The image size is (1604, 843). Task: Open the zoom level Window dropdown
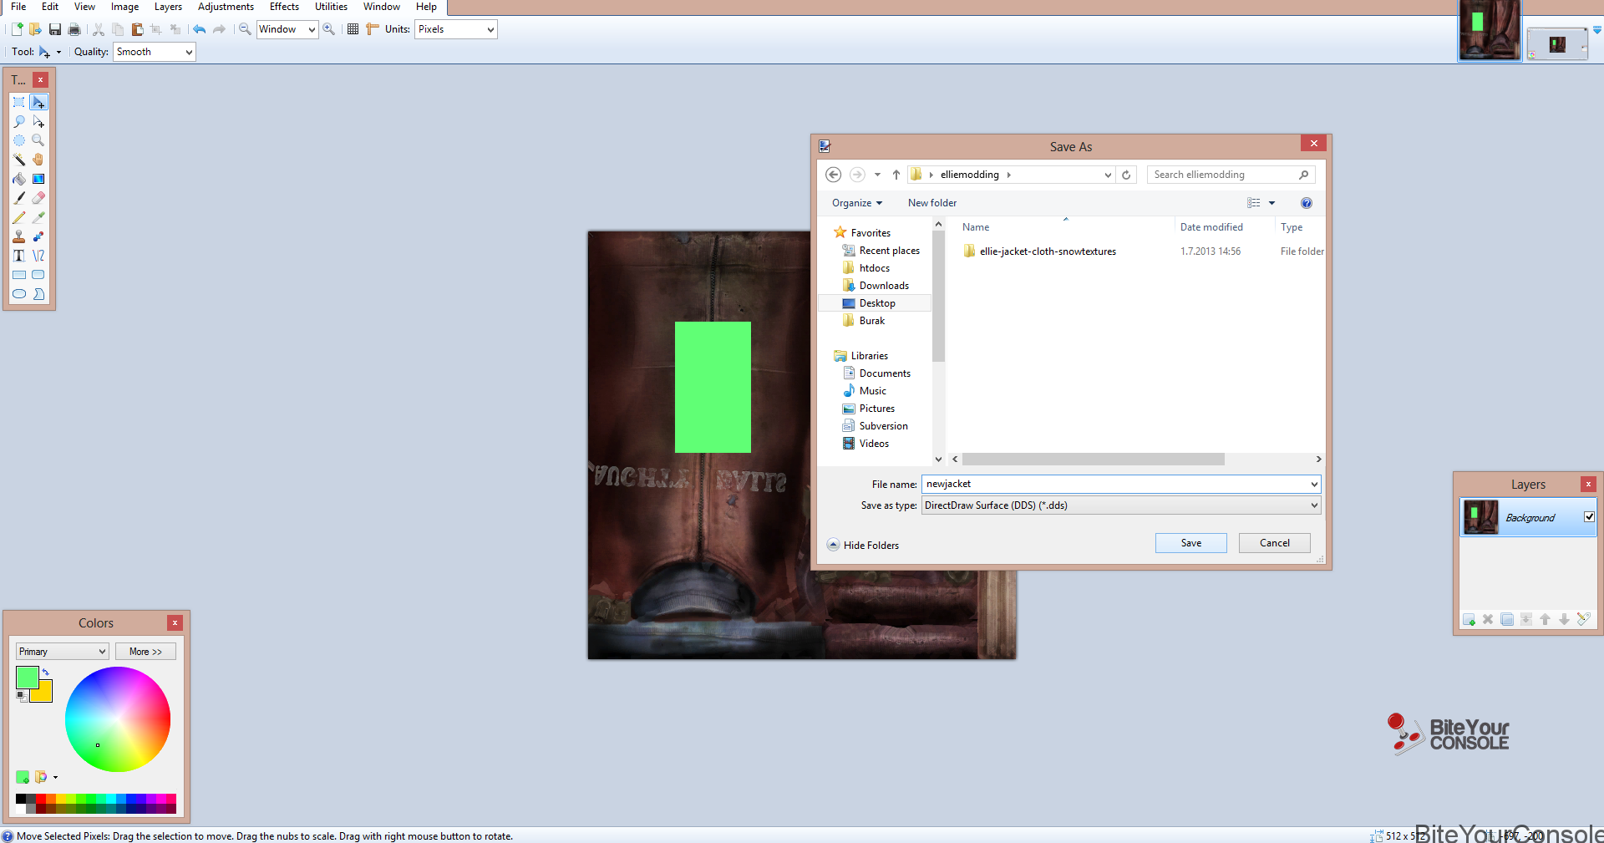[287, 29]
